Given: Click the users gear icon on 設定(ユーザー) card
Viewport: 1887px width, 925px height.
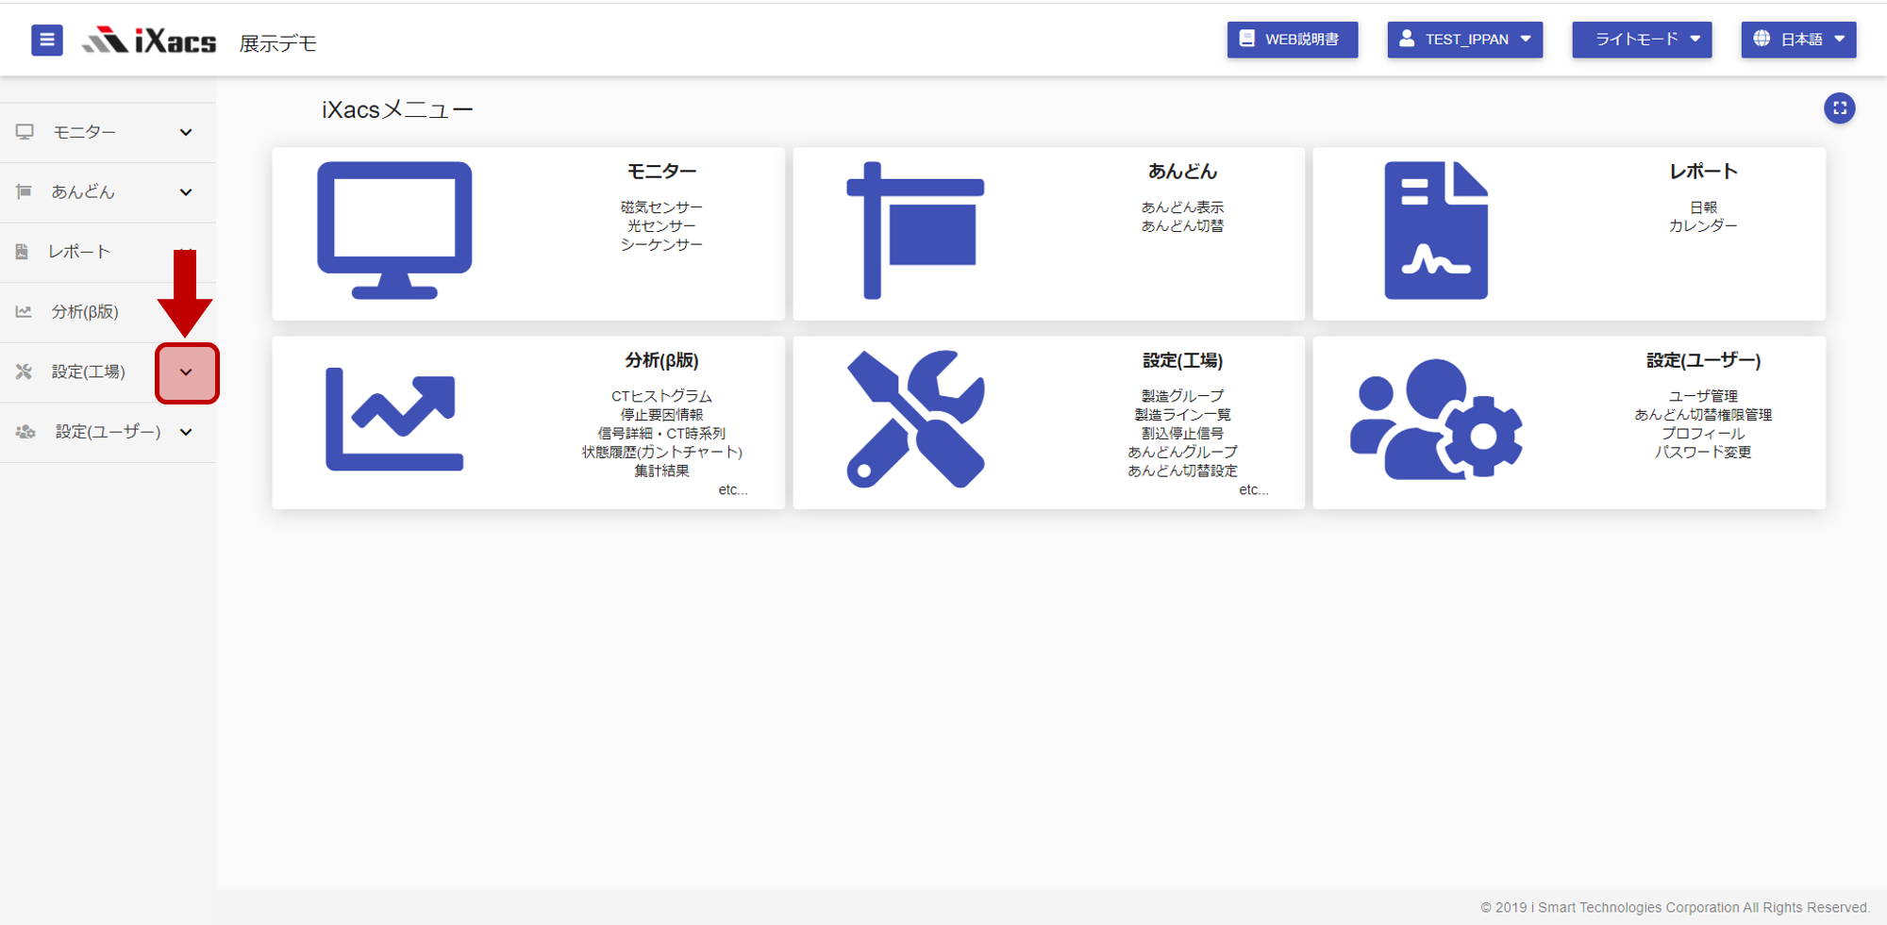Looking at the screenshot, I should pyautogui.click(x=1436, y=419).
